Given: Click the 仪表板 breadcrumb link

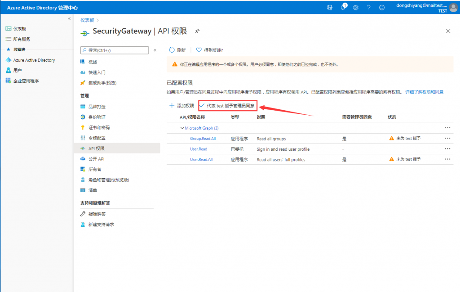Looking at the screenshot, I should click(87, 20).
